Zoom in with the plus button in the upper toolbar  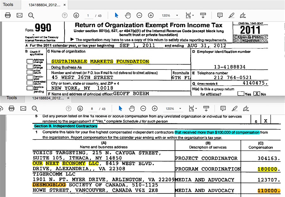[x=151, y=15]
